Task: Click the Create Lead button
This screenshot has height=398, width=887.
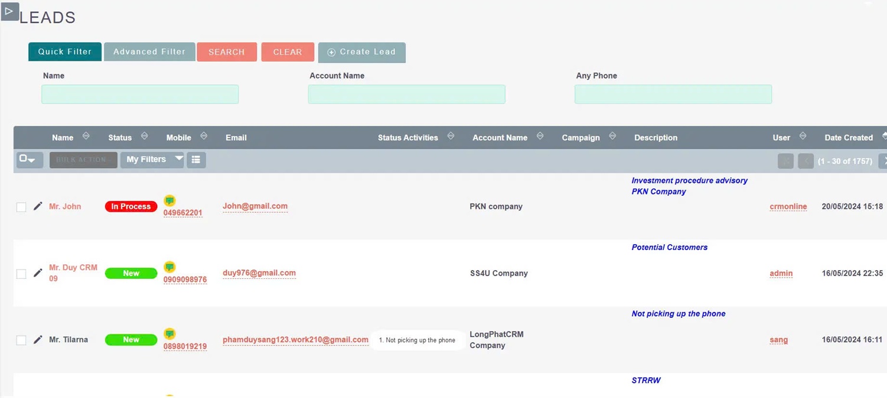Action: (361, 52)
